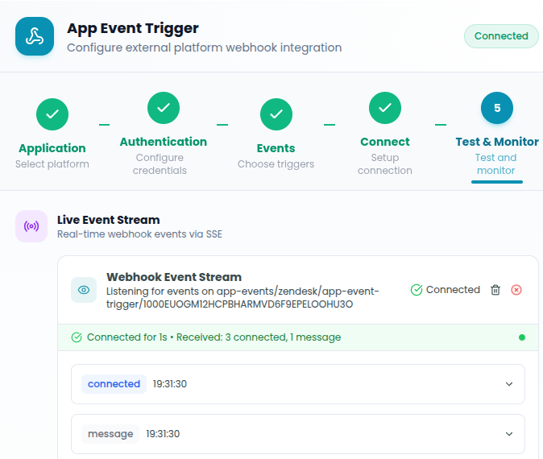Click the Application step checkmark circle

click(x=52, y=114)
